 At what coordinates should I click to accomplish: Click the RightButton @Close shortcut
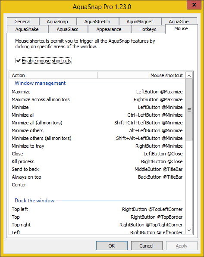click(162, 161)
